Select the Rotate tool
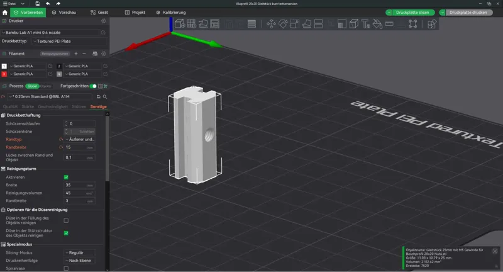The height and width of the screenshot is (272, 503). (283, 24)
